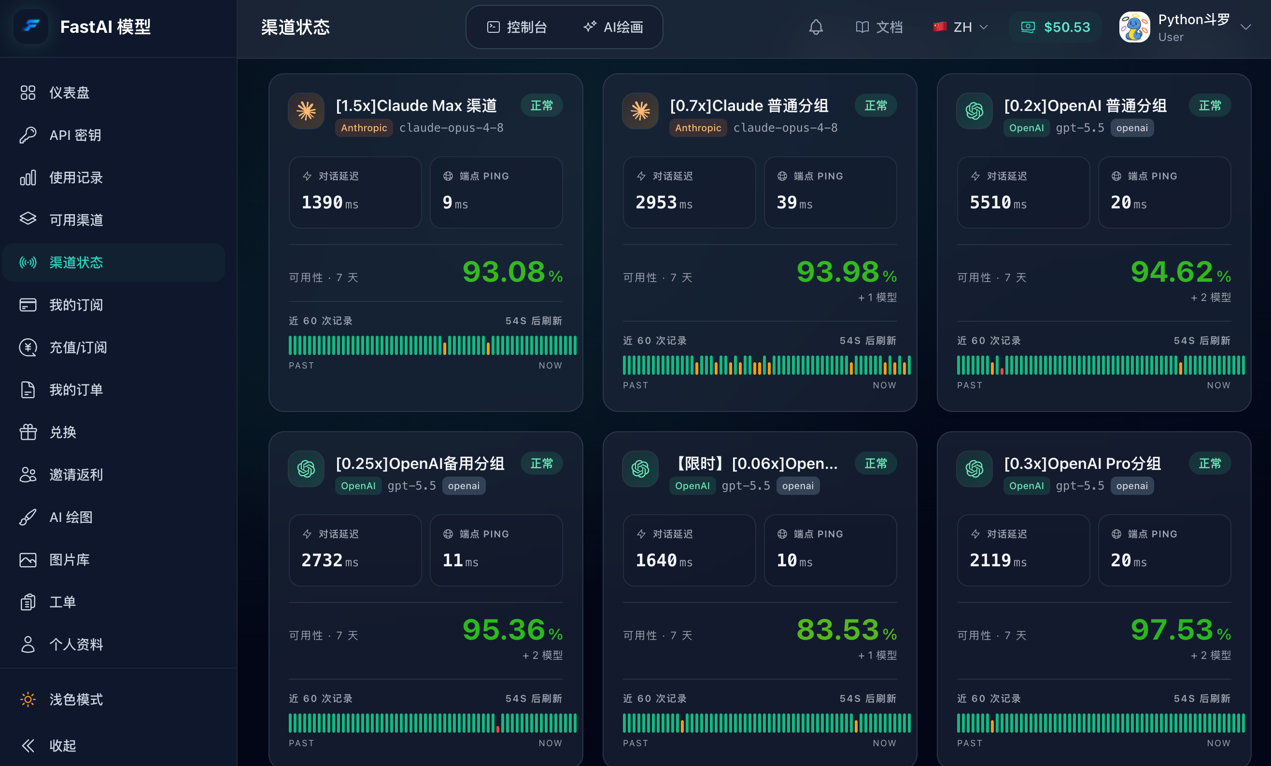Click the OpenAI Pro分组 logo icon
This screenshot has height=766, width=1271.
[974, 469]
